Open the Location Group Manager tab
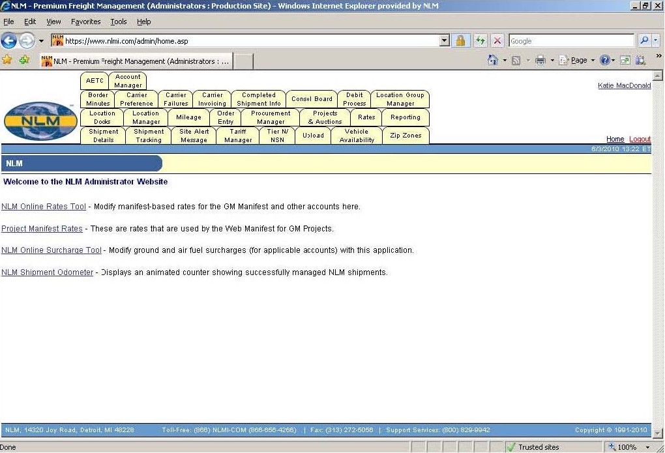This screenshot has height=453, width=665. coord(400,99)
